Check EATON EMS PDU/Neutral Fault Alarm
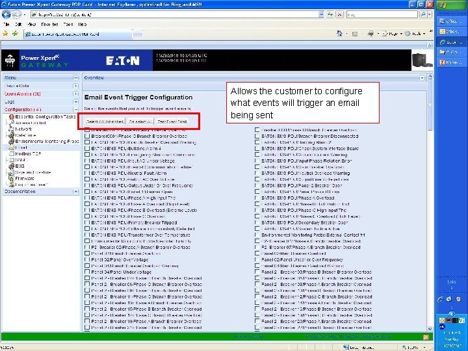The height and width of the screenshot is (351, 468). (87, 173)
